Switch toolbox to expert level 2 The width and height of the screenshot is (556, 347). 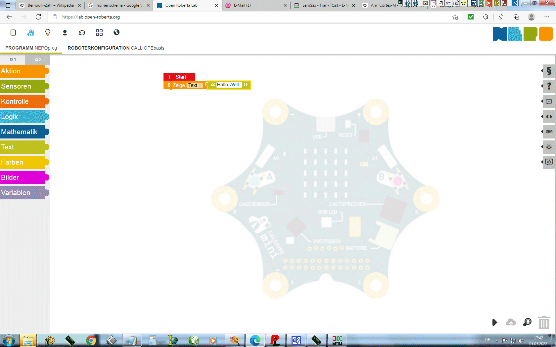tap(38, 59)
